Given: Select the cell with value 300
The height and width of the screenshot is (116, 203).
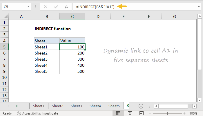Looking at the screenshot, I should point(72,59).
